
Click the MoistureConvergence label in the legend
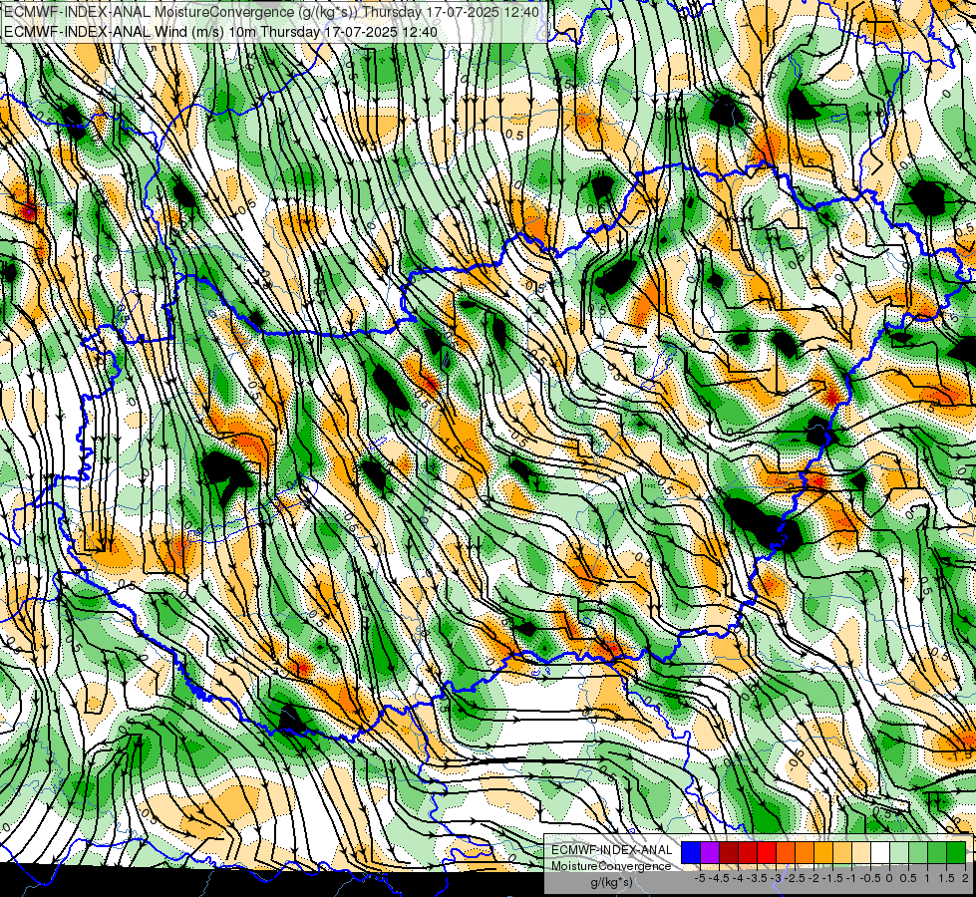(x=611, y=866)
